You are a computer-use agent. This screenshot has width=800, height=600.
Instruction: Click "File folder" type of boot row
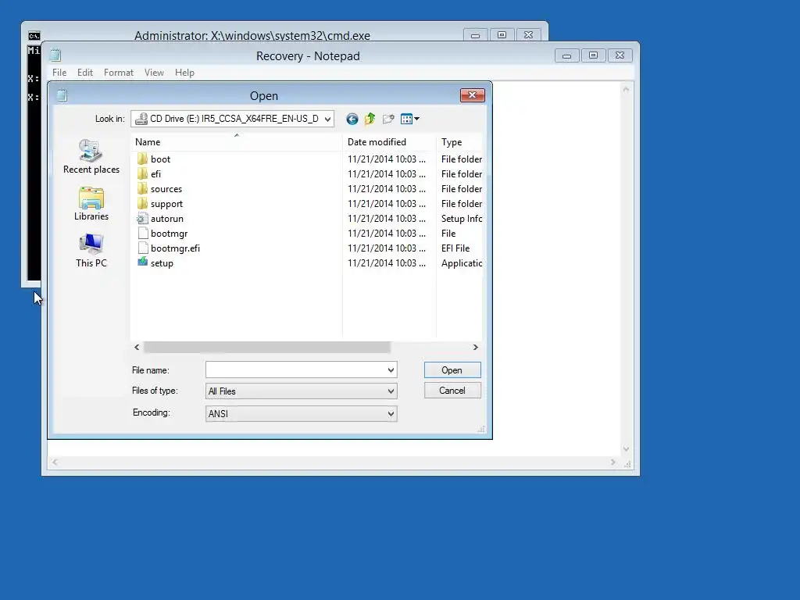461,159
